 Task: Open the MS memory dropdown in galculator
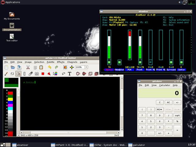point(160,110)
